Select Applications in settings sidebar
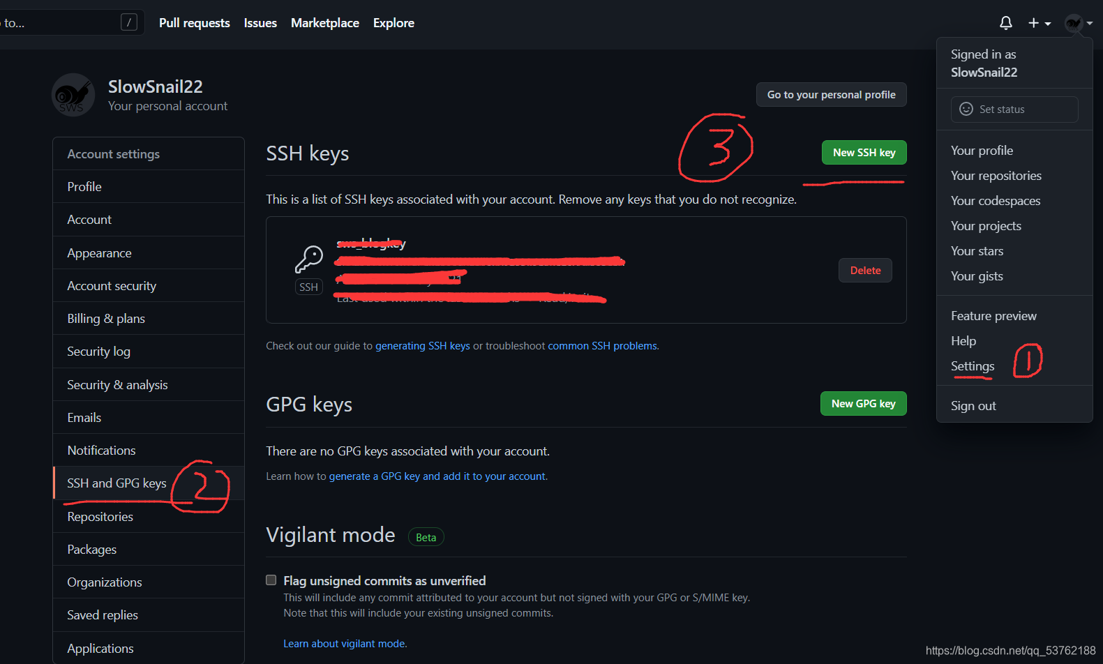 coord(149,648)
